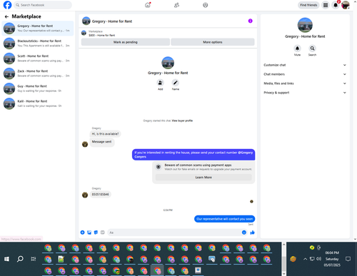Attach a file with photo icon

tap(89, 232)
